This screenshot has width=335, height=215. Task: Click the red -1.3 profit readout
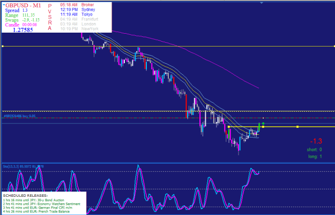316,141
